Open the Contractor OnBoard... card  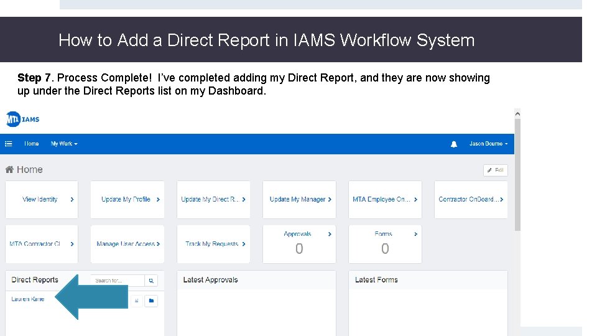point(471,200)
